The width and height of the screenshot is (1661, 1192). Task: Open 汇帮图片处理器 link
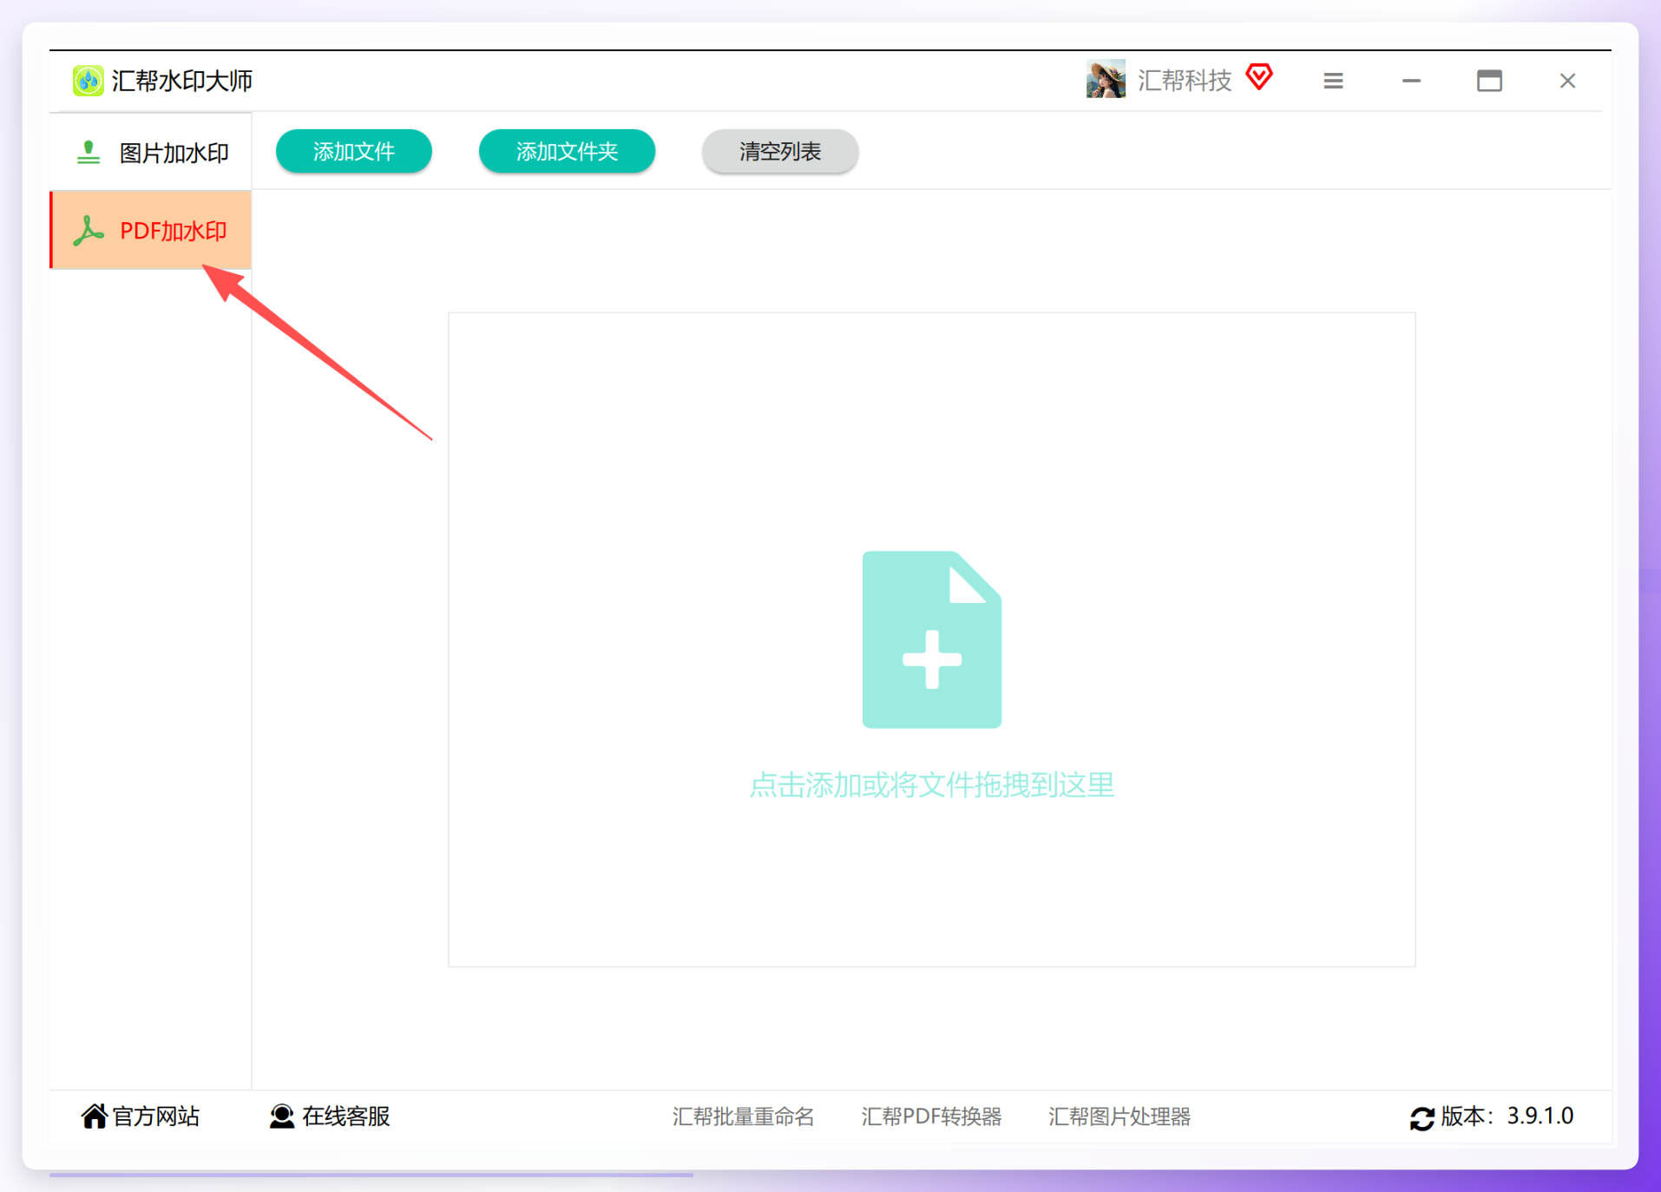[1119, 1117]
